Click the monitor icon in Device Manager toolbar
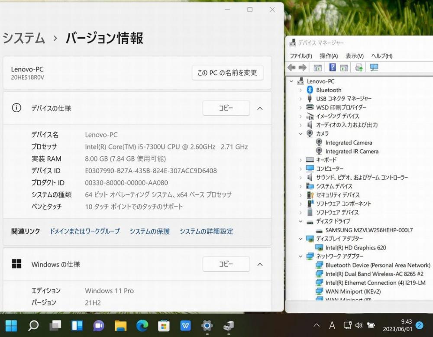Viewport: 433px width, 337px height. (374, 68)
